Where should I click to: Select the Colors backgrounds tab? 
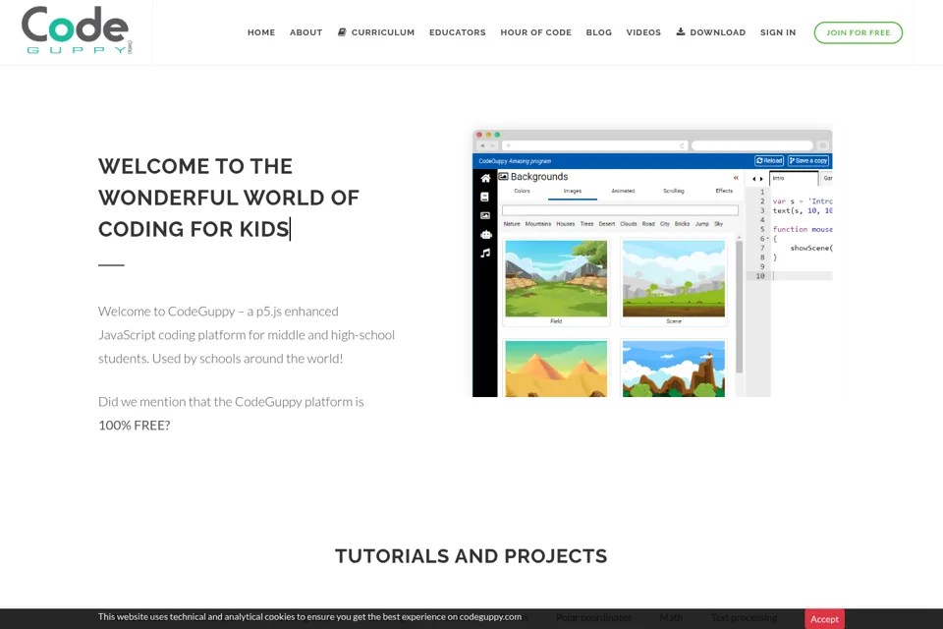[x=522, y=191]
